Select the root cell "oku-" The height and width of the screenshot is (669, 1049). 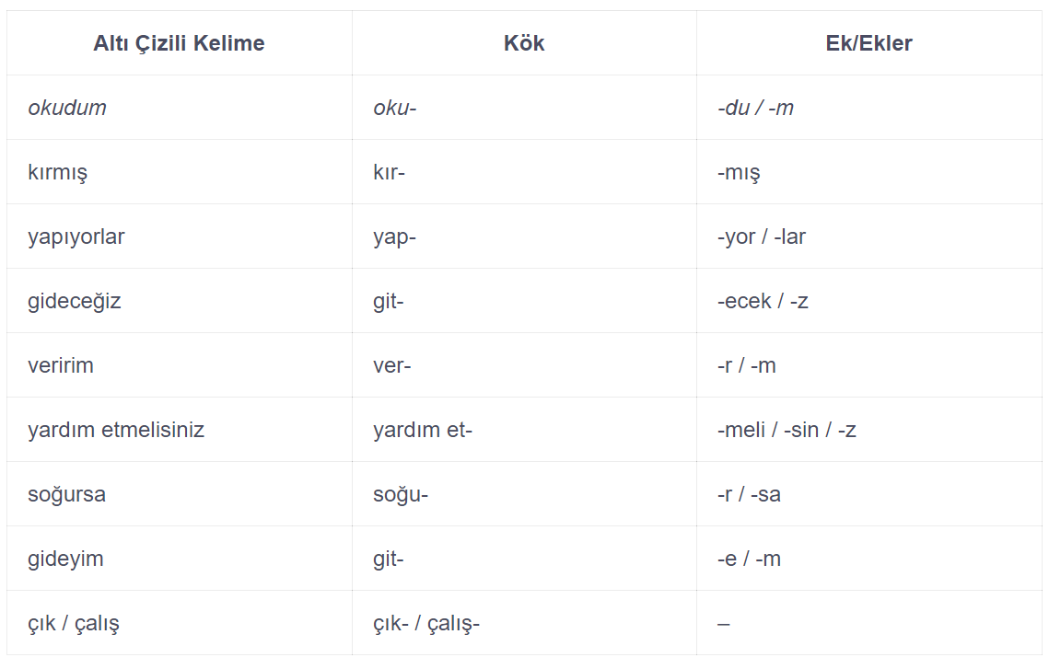pos(394,108)
